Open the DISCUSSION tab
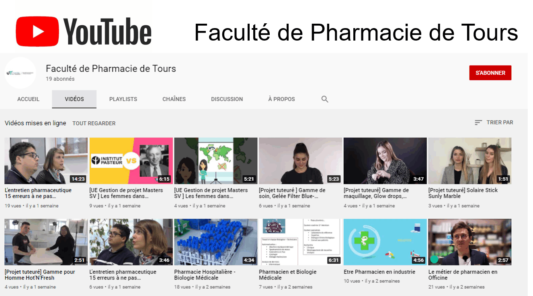The height and width of the screenshot is (296, 533). [x=227, y=99]
